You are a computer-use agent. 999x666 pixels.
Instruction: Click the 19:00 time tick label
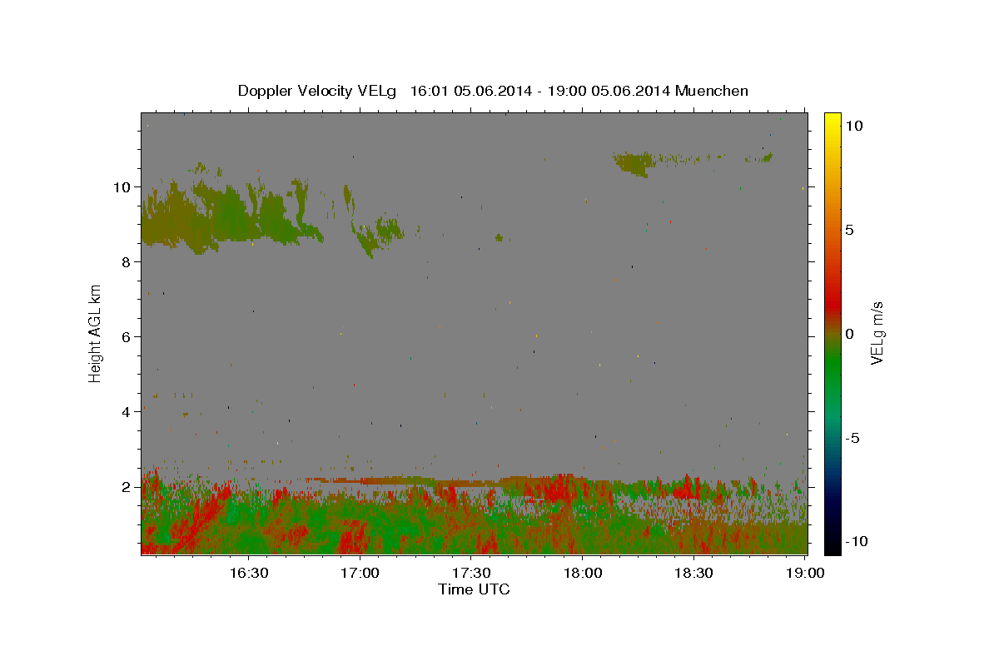[x=805, y=574]
